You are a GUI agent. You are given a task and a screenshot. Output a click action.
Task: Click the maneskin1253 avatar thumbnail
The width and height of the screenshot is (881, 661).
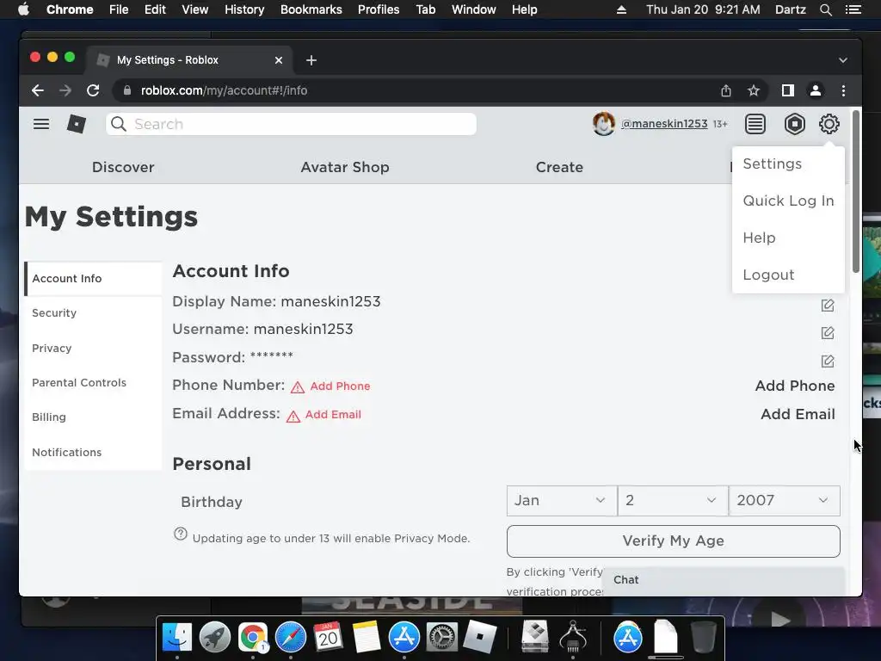(x=603, y=124)
